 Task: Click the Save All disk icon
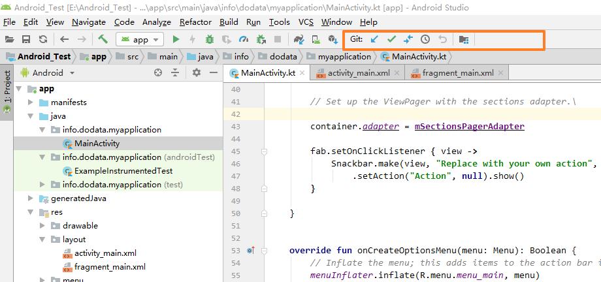pos(26,40)
